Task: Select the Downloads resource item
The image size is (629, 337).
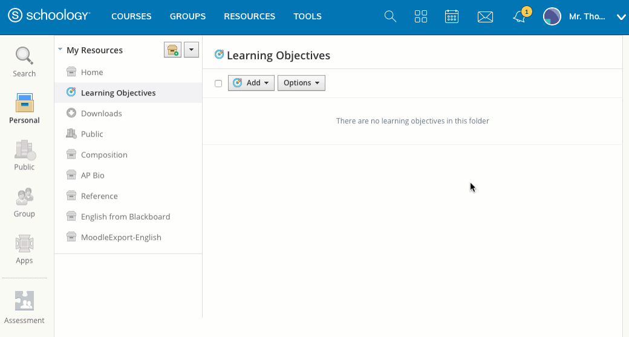Action: (x=101, y=114)
